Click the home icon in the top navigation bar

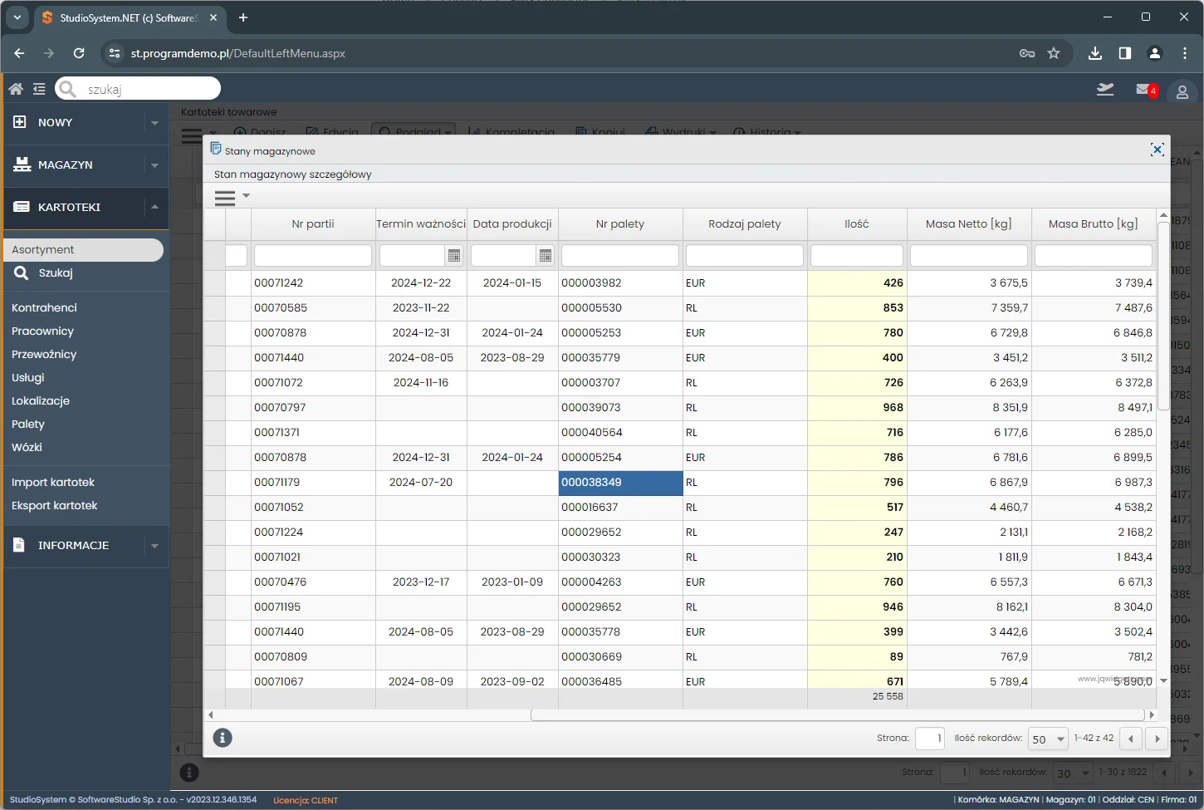(x=15, y=88)
